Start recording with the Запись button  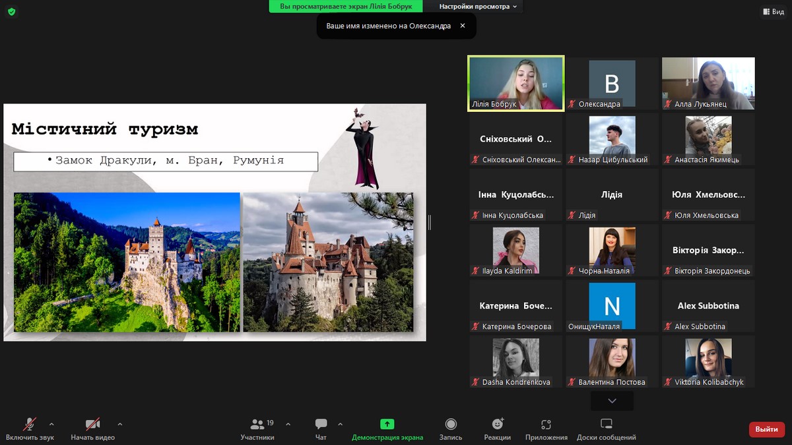(x=451, y=429)
